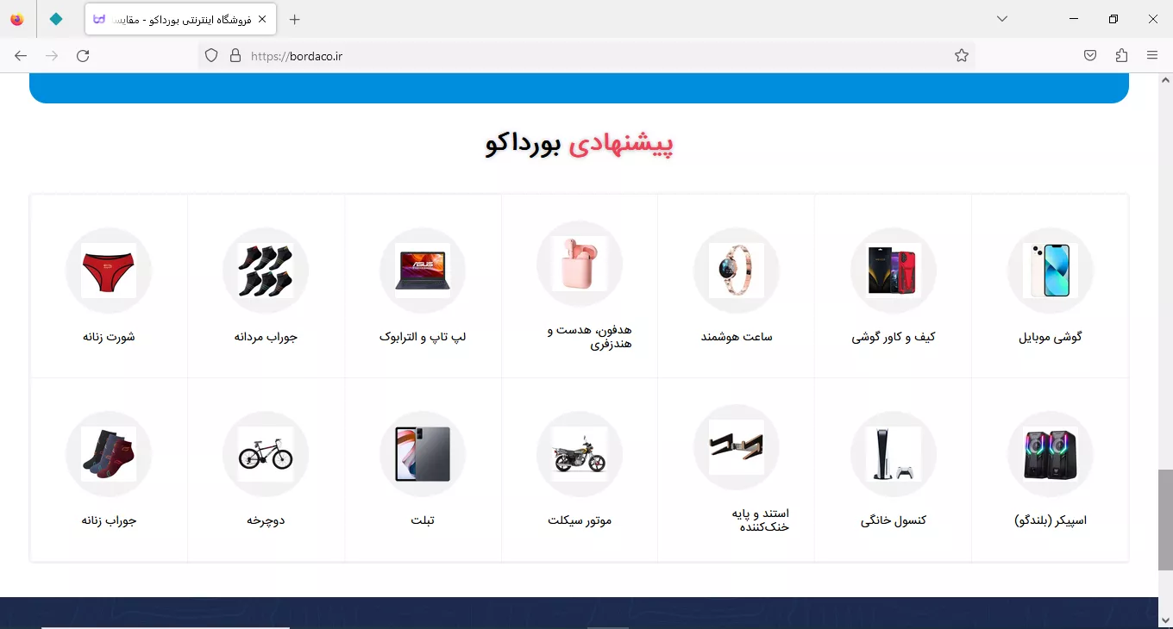The height and width of the screenshot is (629, 1173).
Task: Click the کنسول خانگی PlayStation image
Action: [893, 454]
